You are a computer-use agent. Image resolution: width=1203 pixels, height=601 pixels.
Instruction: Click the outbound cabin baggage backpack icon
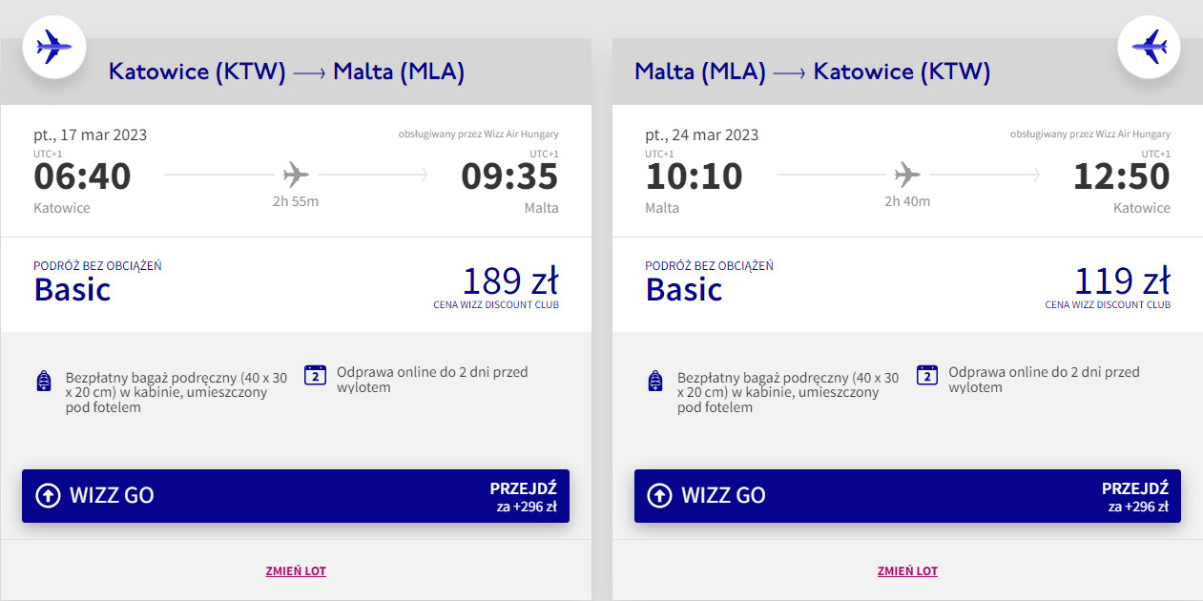pyautogui.click(x=43, y=383)
